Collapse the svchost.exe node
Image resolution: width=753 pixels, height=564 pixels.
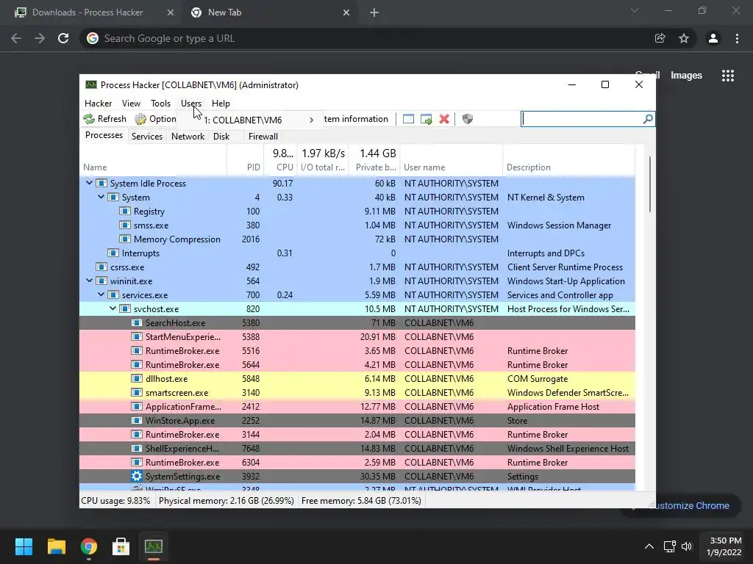[113, 308]
